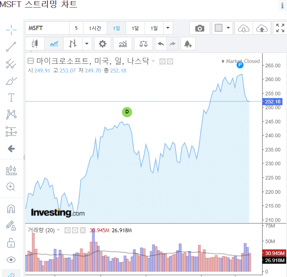Toggle hide all drawings eye icon

11,260
